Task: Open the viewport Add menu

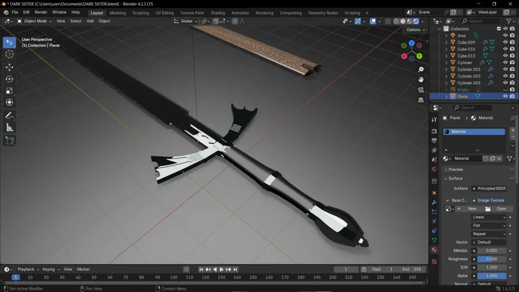Action: coord(90,21)
